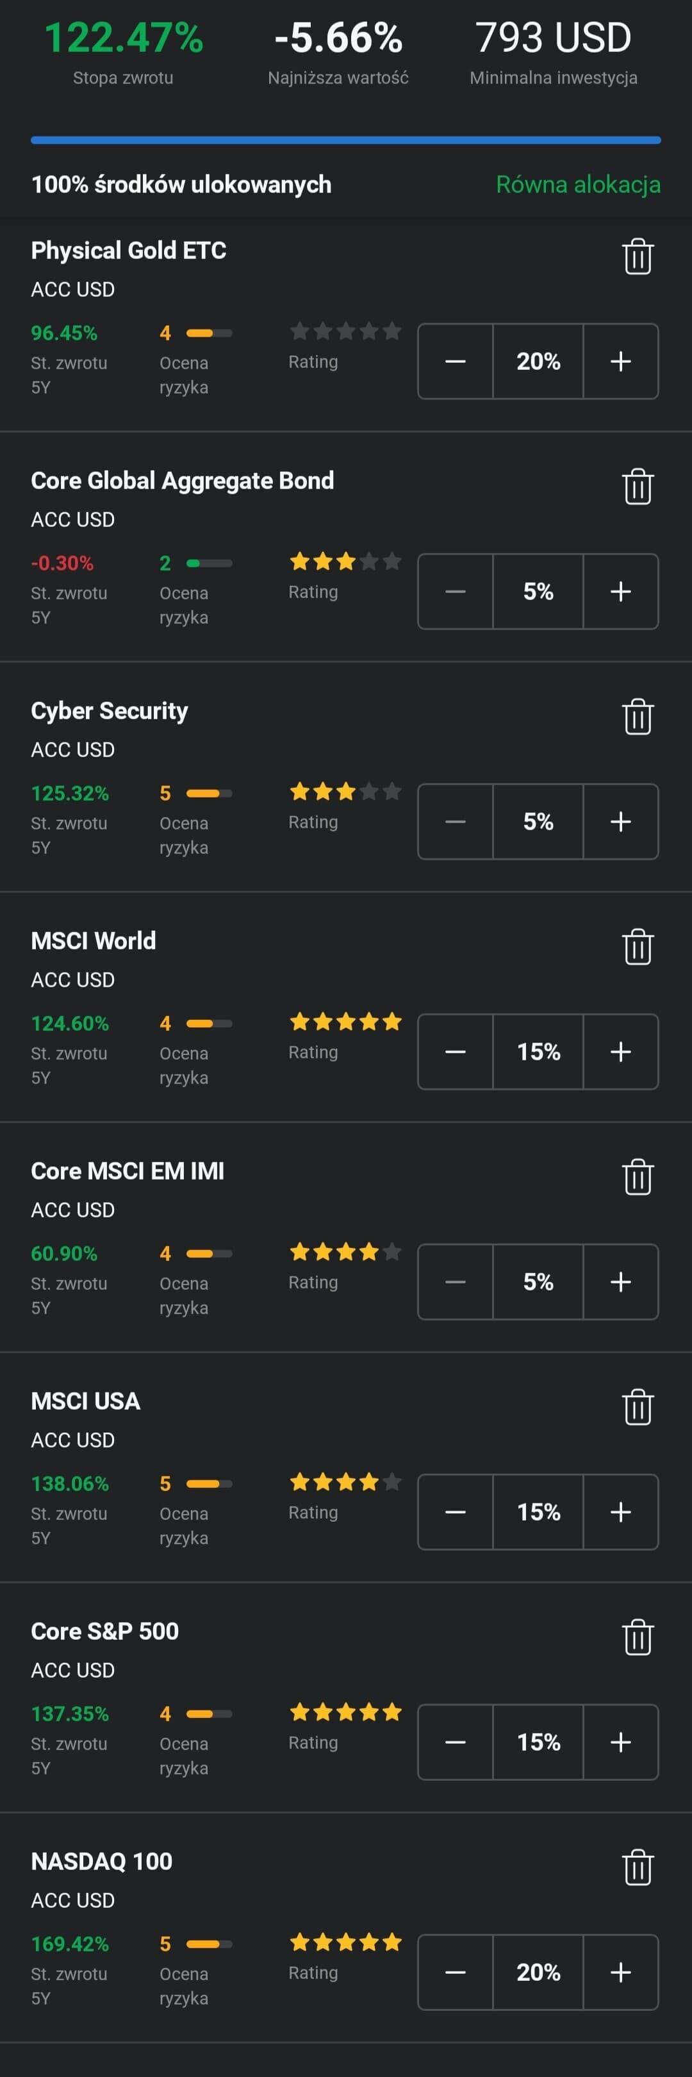This screenshot has width=692, height=2077.
Task: Open Core Global Aggregate Bond title
Action: coord(182,481)
